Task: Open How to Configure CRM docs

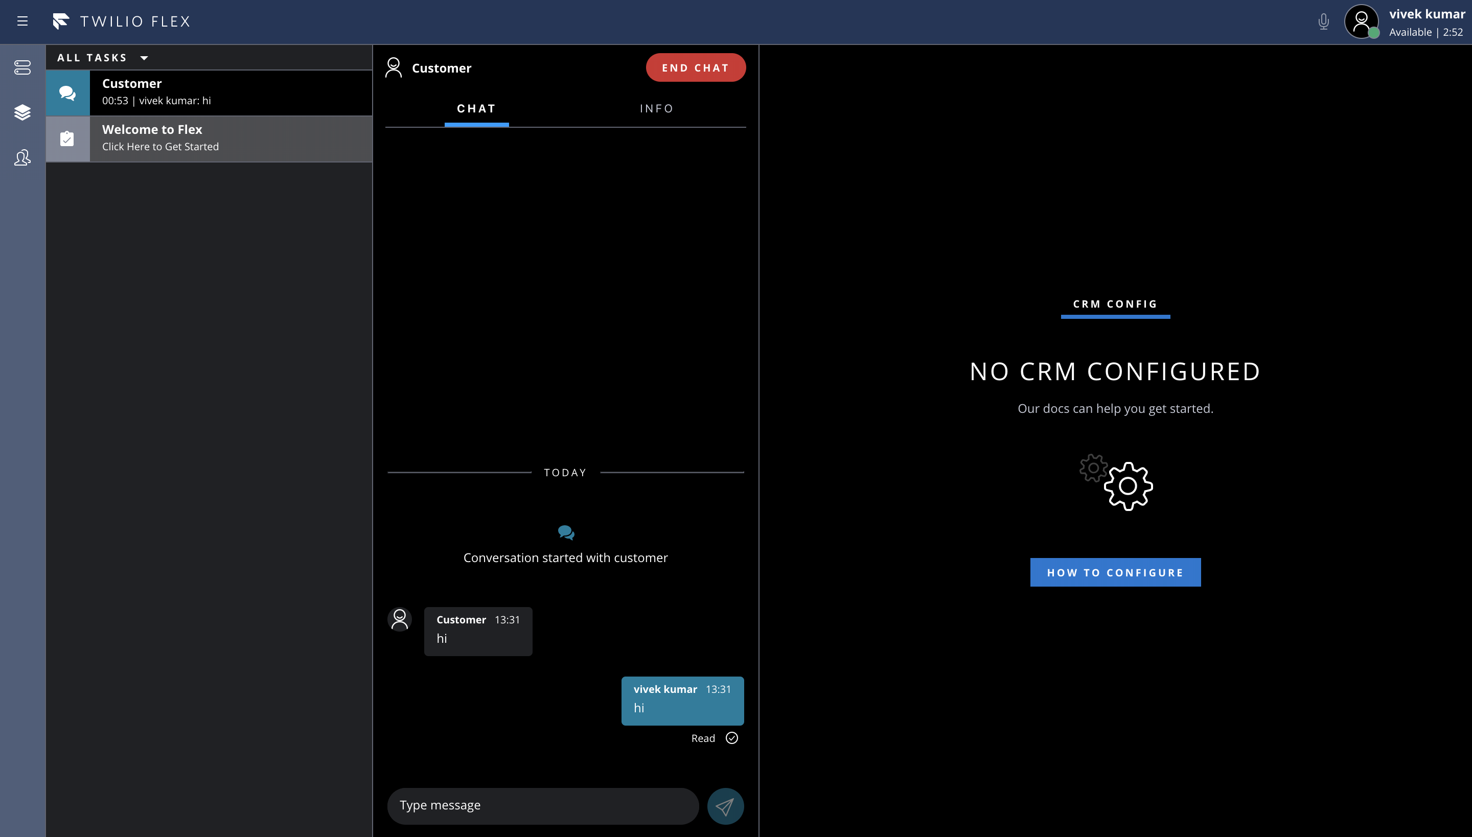Action: pyautogui.click(x=1115, y=572)
